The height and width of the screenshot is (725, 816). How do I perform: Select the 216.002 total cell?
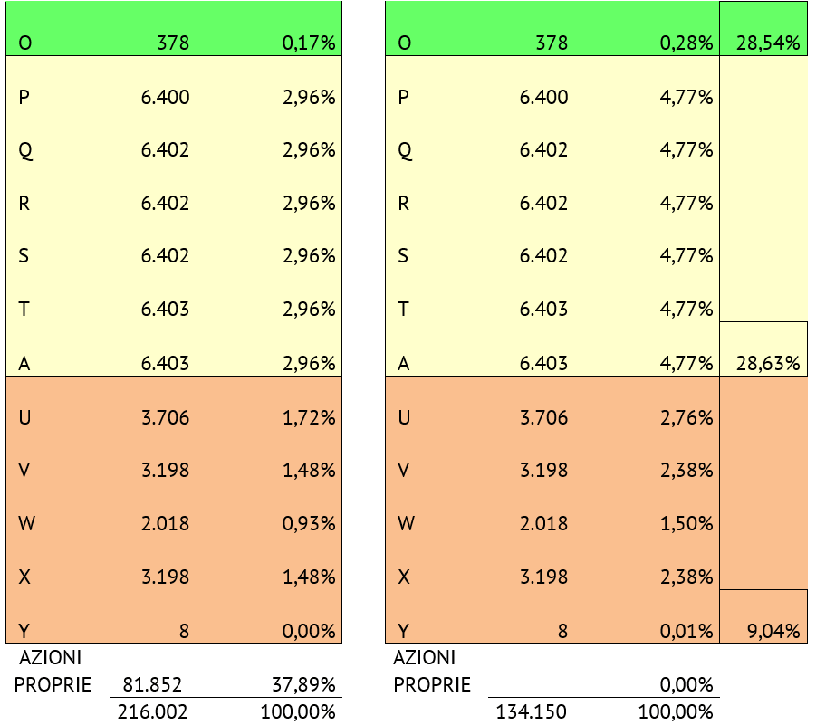point(153,711)
